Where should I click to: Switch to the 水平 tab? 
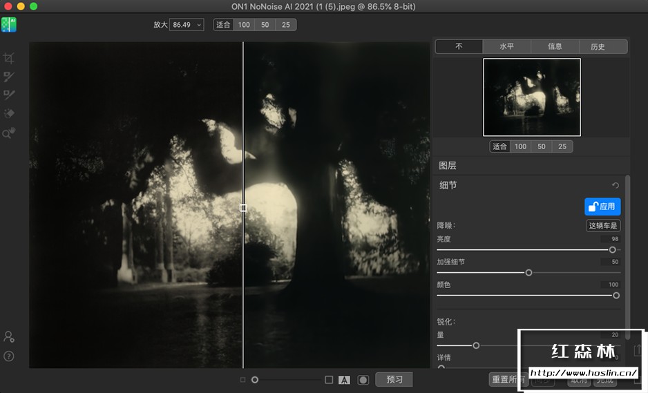tap(506, 46)
